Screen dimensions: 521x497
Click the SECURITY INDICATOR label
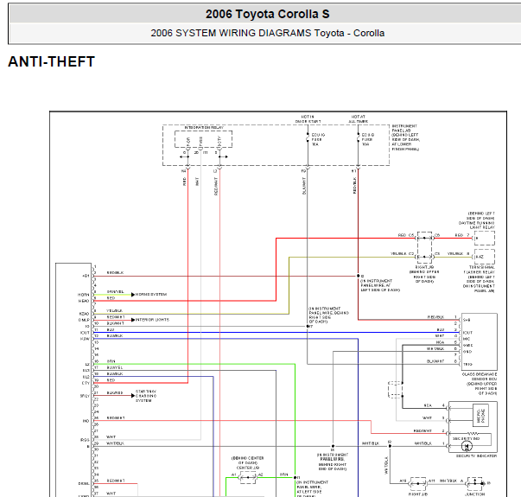(x=476, y=456)
